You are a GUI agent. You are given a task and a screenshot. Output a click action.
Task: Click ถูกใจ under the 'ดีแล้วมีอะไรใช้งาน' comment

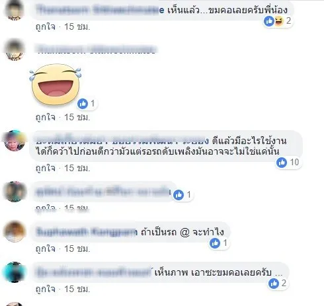45,168
